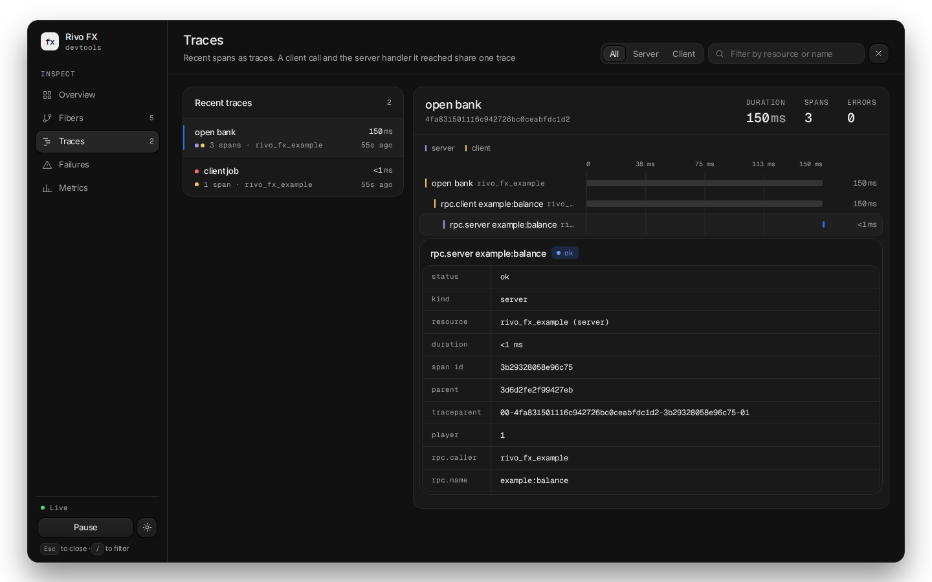Click span id value 3b29328058e96c75

[537, 367]
